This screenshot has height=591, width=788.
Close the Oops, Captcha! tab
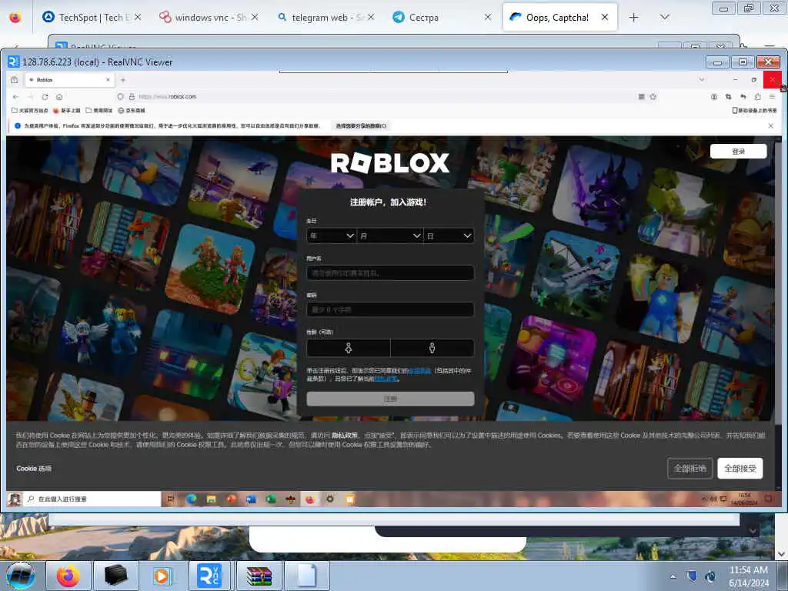(605, 17)
